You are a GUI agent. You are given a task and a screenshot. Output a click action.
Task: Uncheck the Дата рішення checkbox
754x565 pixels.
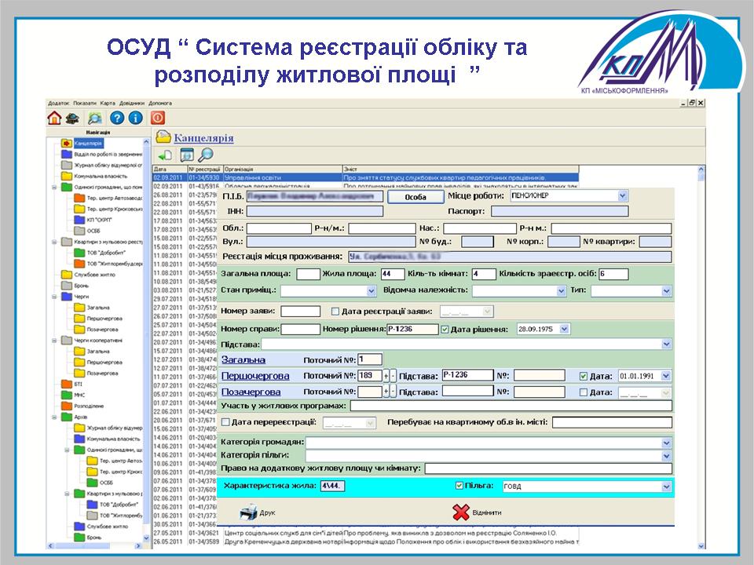click(445, 330)
